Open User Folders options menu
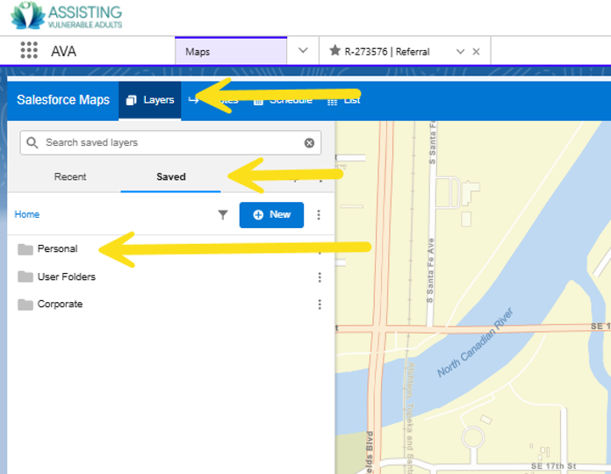Image resolution: width=611 pixels, height=474 pixels. pos(320,276)
